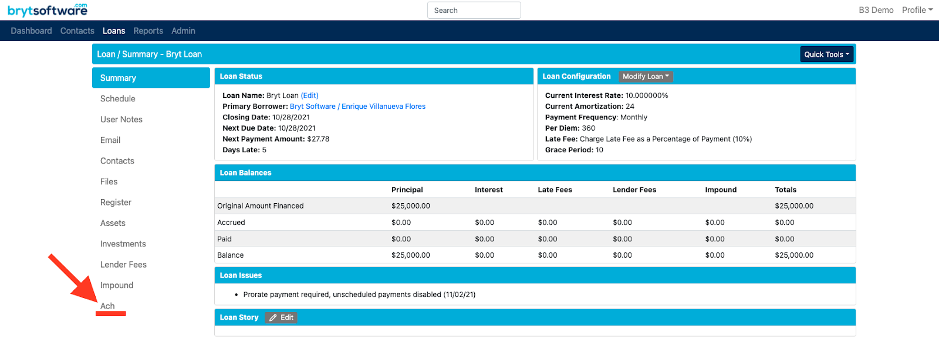Click the Days Late: 5 line
939x339 pixels.
coord(244,150)
